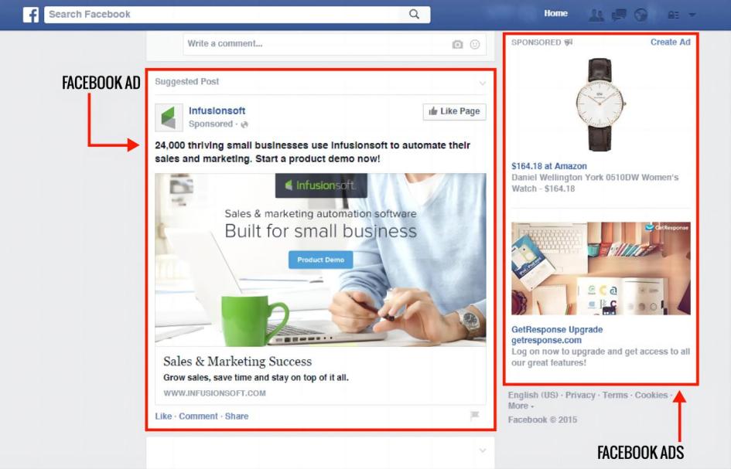731x469 pixels.
Task: Click the Infusionsoft page name
Action: [217, 110]
